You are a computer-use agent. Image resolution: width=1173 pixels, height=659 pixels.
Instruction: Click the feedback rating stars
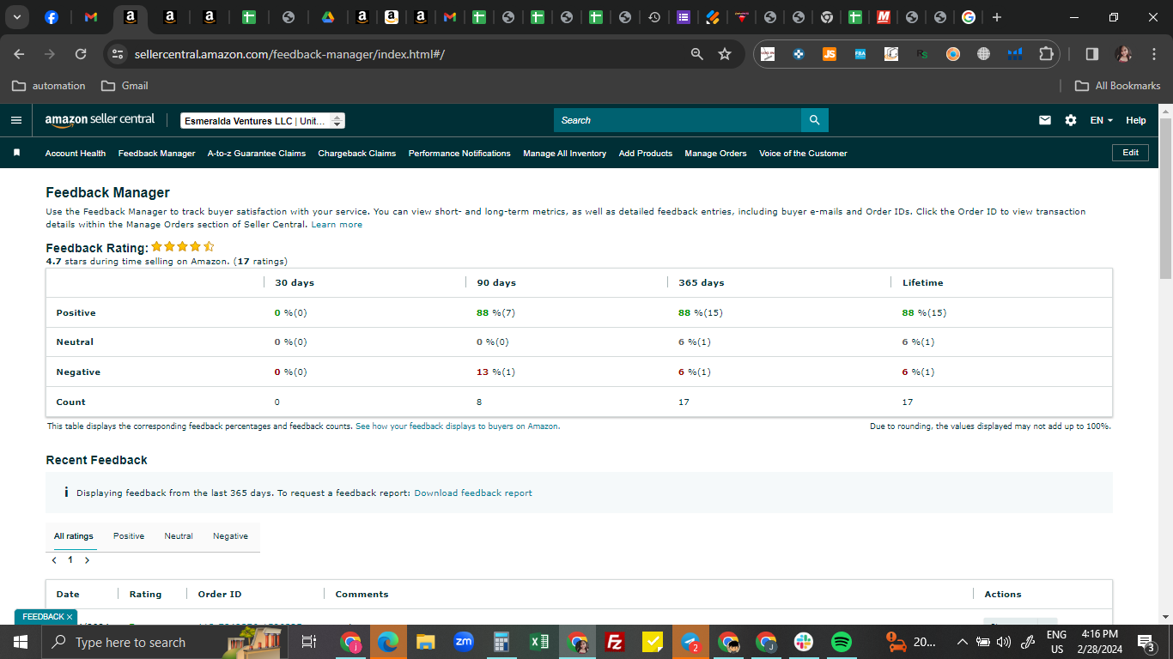coord(183,247)
